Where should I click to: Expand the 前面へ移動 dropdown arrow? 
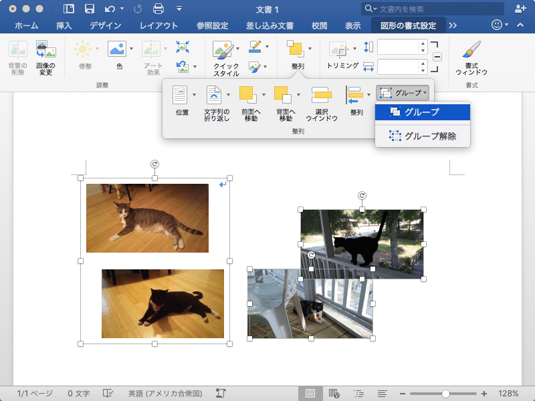tap(263, 95)
